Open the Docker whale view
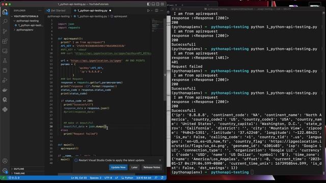Screen dimensions: 326x183 point(5,90)
